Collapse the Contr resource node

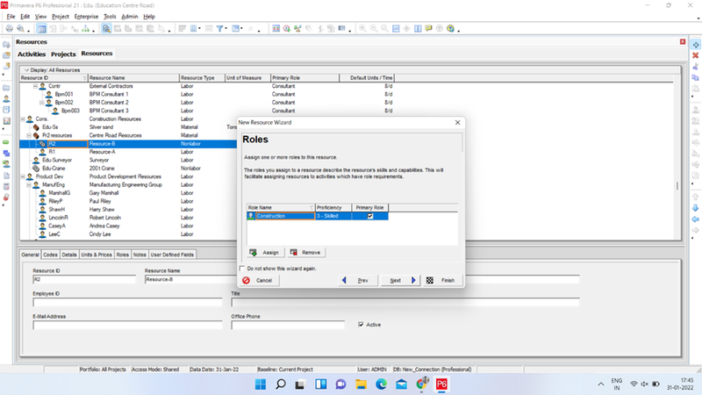click(x=35, y=86)
